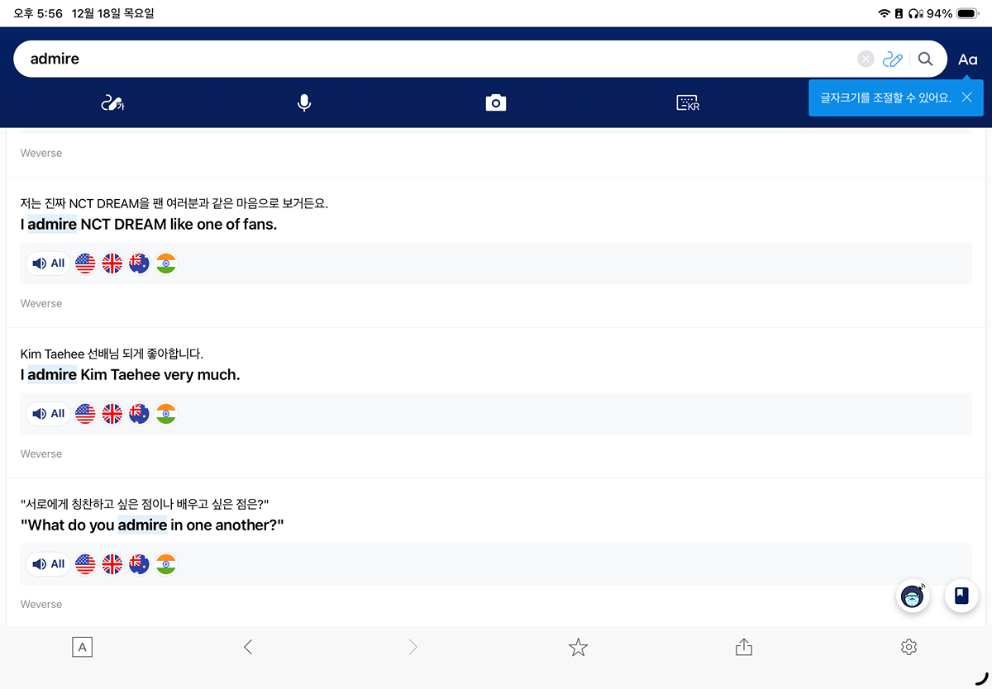Viewport: 992px width, 689px height.
Task: Tap the handwriting input icon in toolbar
Action: pyautogui.click(x=112, y=103)
